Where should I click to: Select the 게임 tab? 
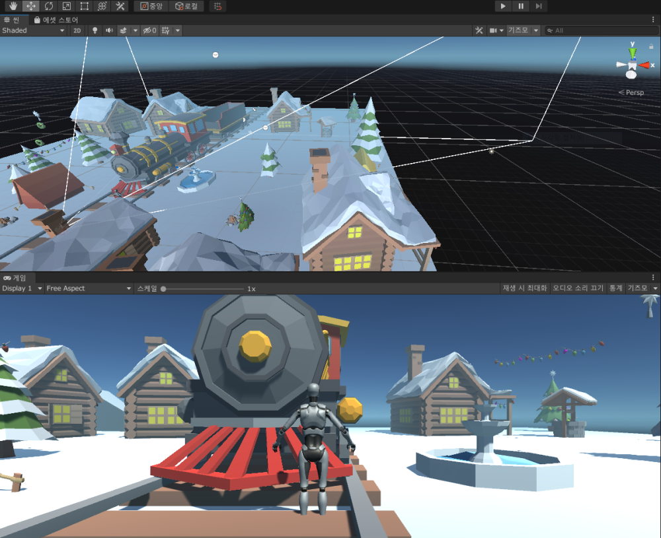(16, 278)
